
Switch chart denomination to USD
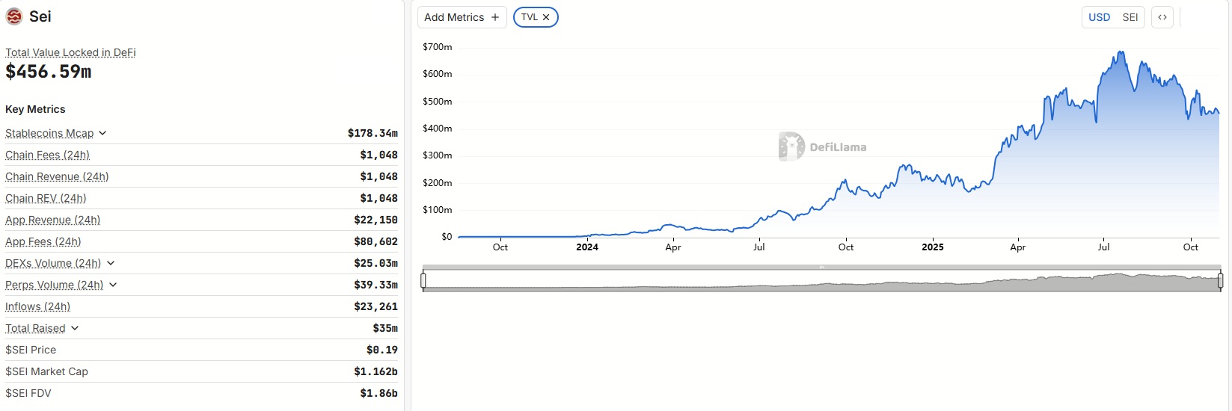[1099, 17]
